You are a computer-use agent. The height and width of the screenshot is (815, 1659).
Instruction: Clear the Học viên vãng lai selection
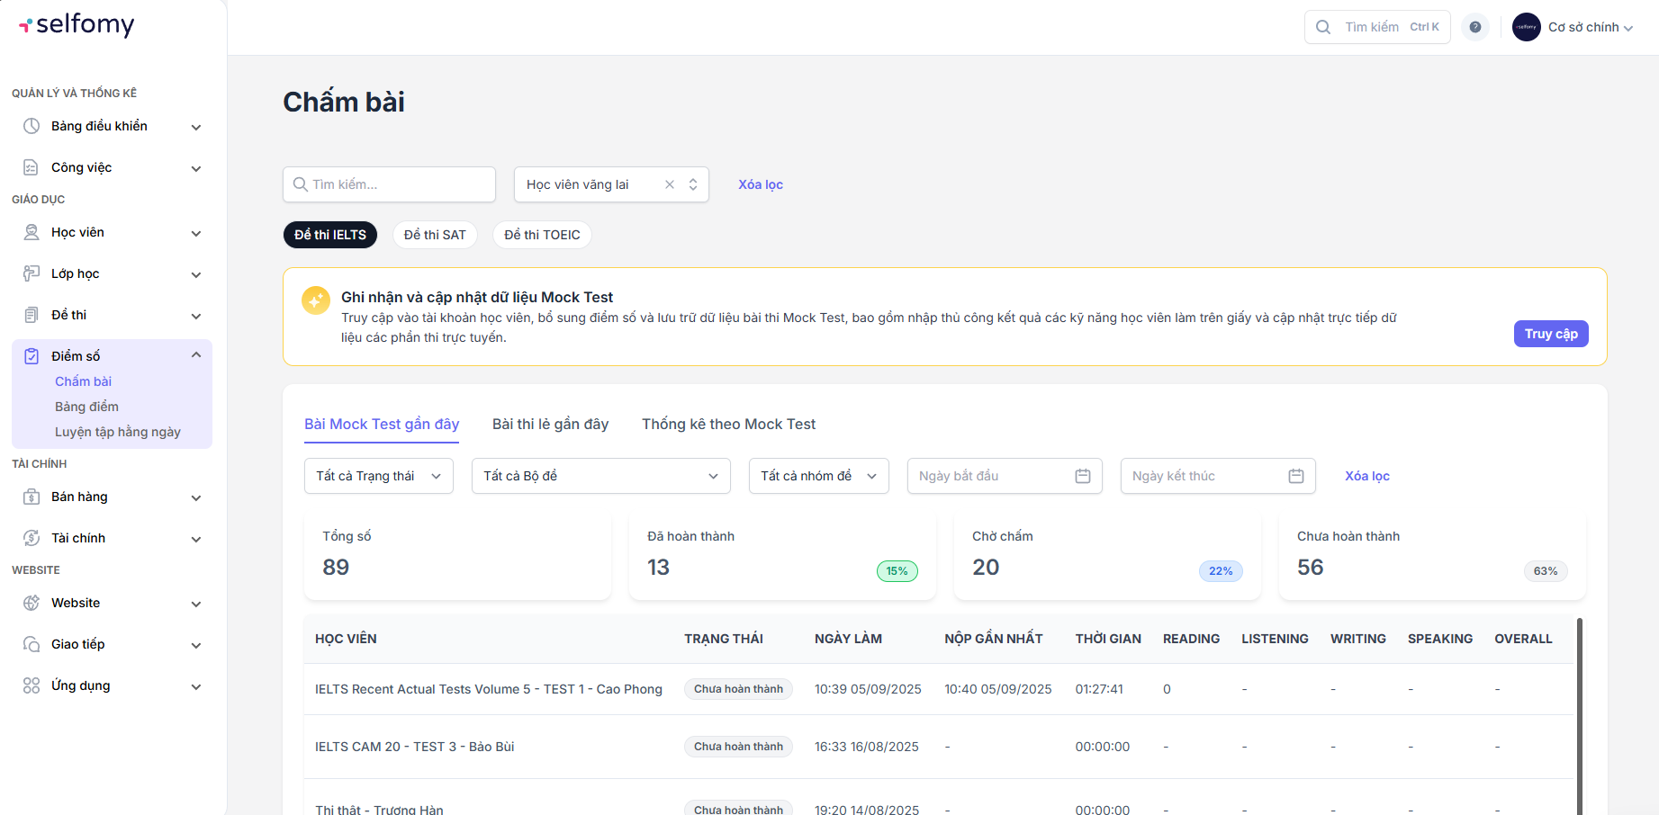[x=669, y=184]
